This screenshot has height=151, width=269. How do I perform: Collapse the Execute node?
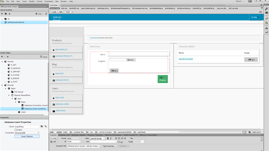click(x=2, y=85)
